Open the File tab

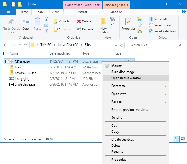coord(8,12)
